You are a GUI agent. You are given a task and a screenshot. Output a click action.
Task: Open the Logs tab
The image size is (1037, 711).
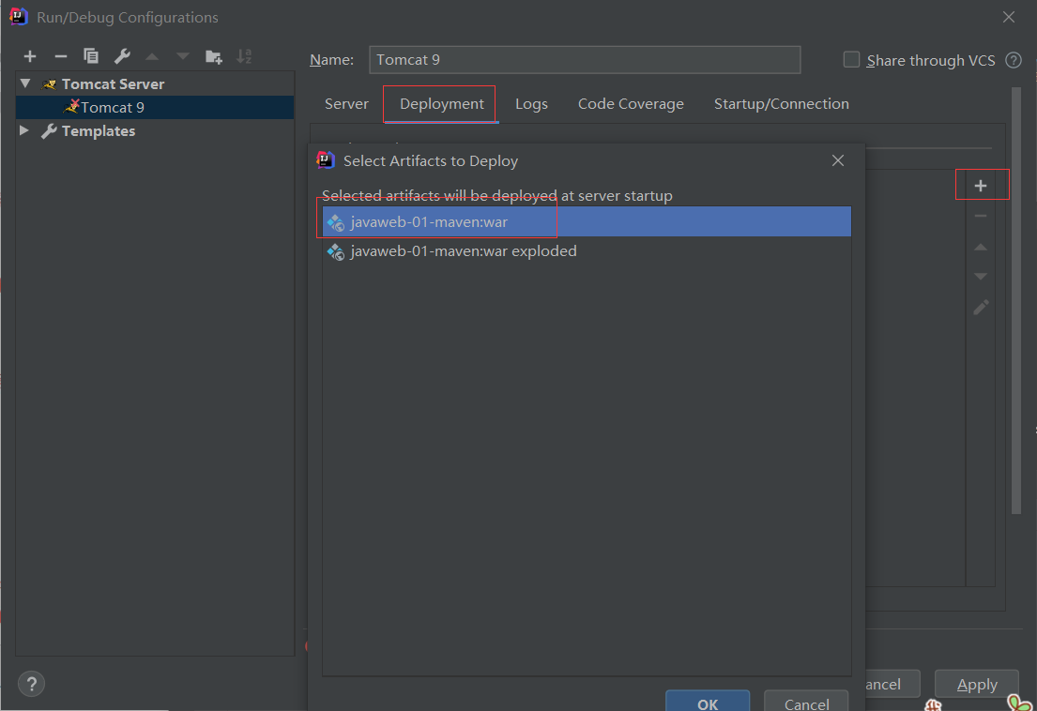click(x=532, y=104)
